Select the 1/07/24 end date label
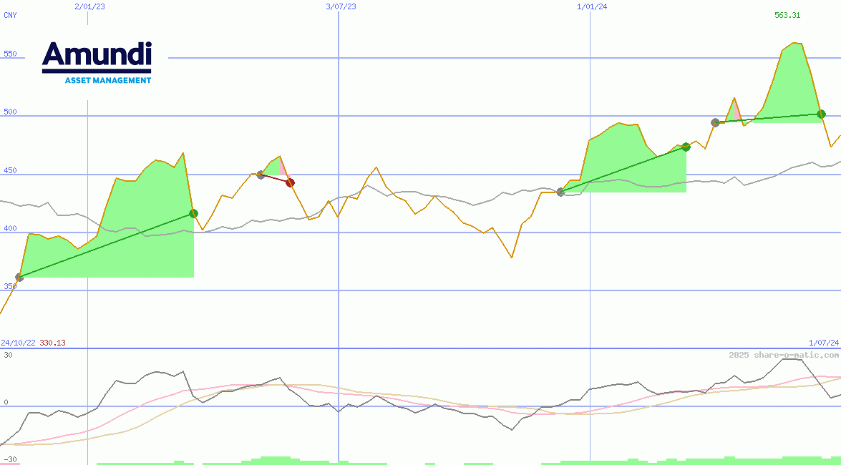 tap(823, 343)
